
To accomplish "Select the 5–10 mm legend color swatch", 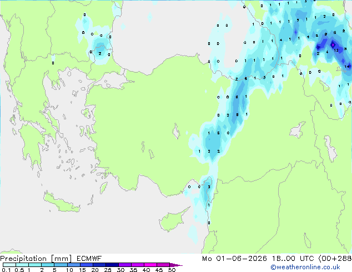I will point(61,265).
